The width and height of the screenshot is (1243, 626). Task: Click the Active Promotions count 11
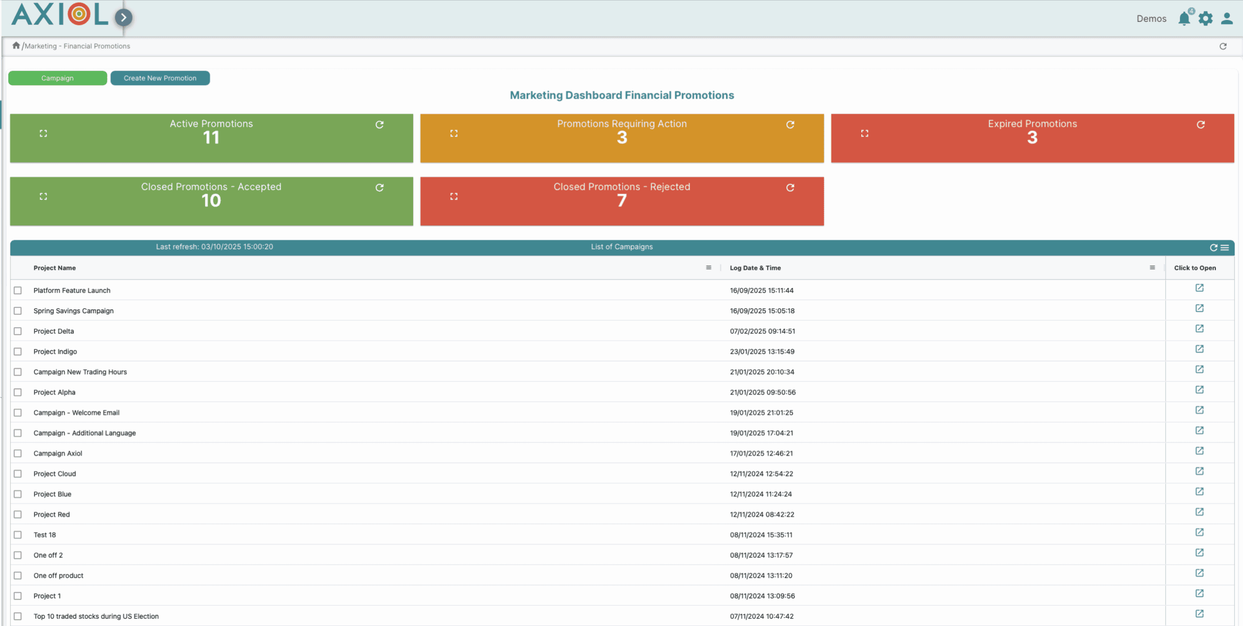[211, 138]
